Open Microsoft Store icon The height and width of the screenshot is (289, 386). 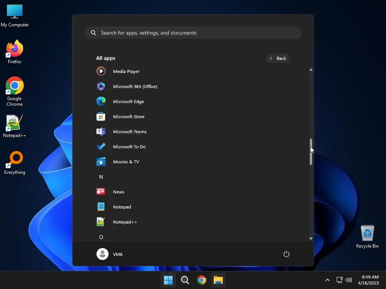(x=101, y=117)
